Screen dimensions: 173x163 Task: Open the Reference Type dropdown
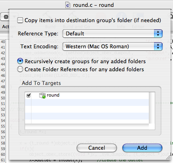113,33
